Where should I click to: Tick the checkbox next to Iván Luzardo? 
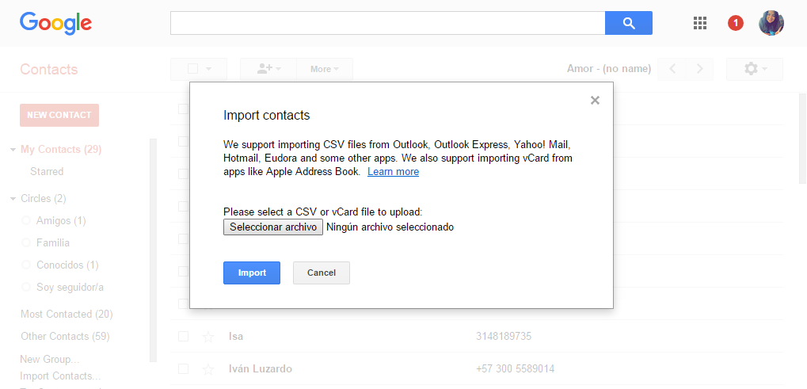point(183,369)
